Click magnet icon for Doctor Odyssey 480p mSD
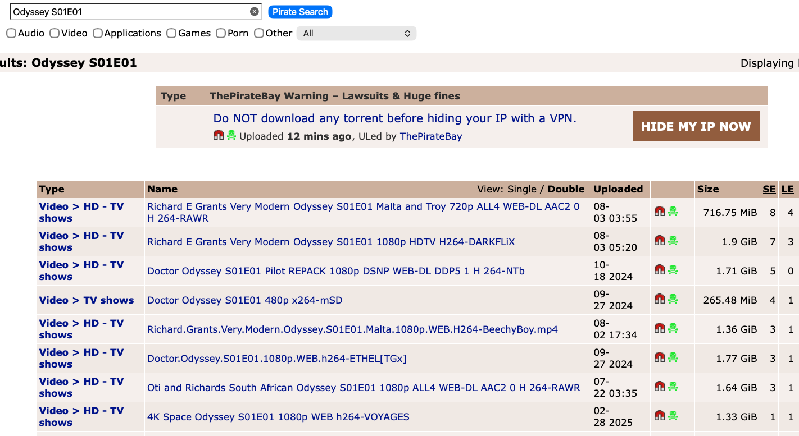Screen dimensions: 799x436 point(660,299)
